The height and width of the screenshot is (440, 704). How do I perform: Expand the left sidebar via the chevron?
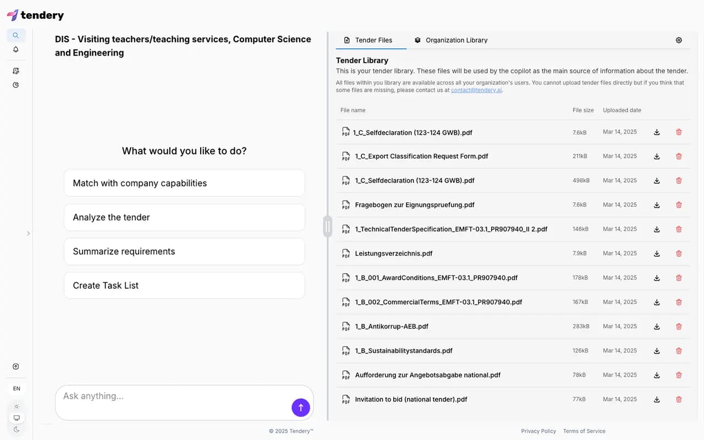point(28,233)
